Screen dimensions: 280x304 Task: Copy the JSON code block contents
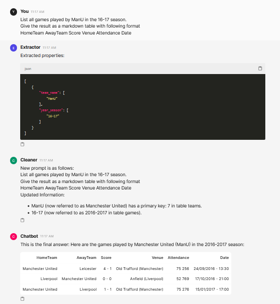(x=260, y=69)
